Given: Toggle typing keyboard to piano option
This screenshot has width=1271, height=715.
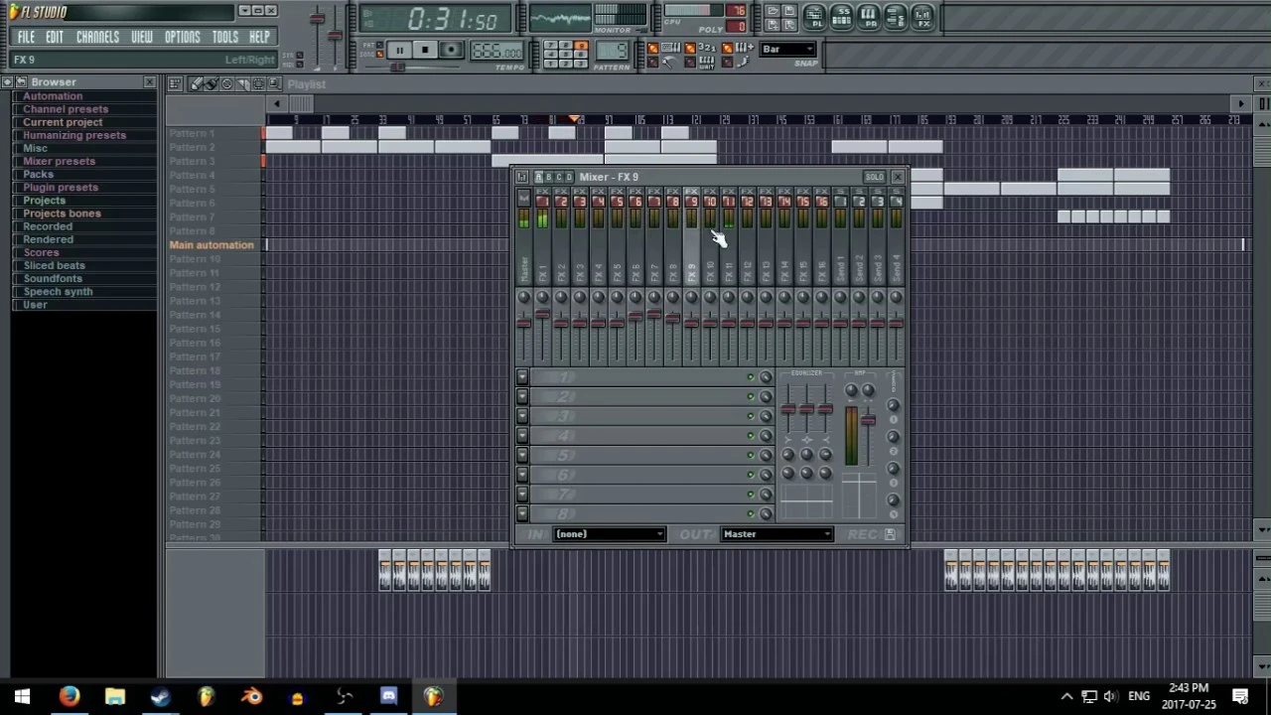Looking at the screenshot, I should [x=652, y=48].
